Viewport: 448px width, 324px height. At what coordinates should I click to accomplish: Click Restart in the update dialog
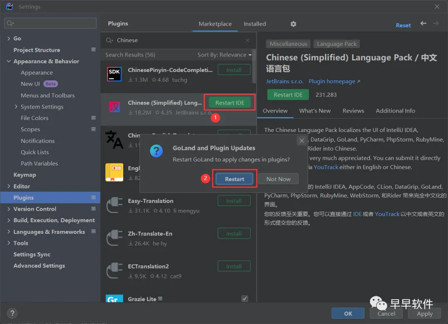(234, 179)
